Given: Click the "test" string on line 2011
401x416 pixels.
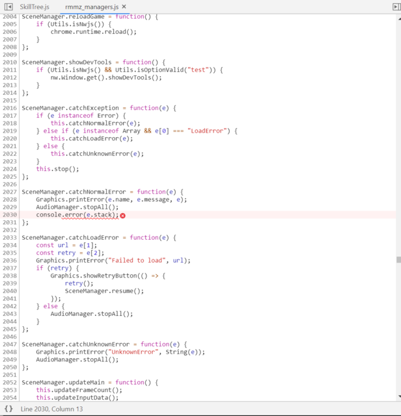Looking at the screenshot, I should pos(198,70).
